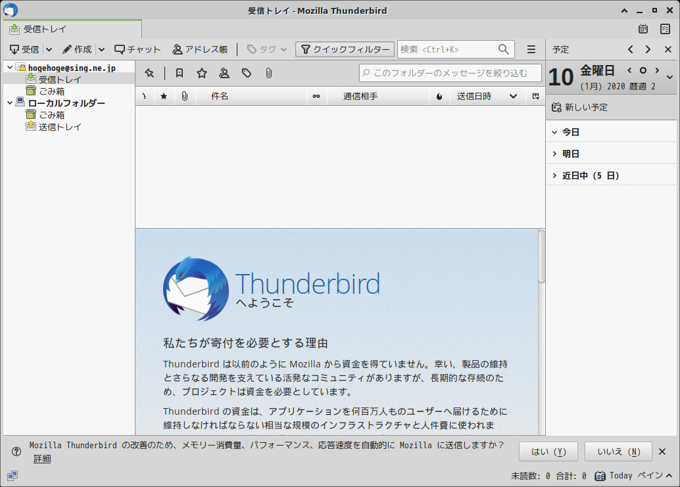Open the チャット chat tab
Screen dimensions: 680x487
tap(137, 49)
